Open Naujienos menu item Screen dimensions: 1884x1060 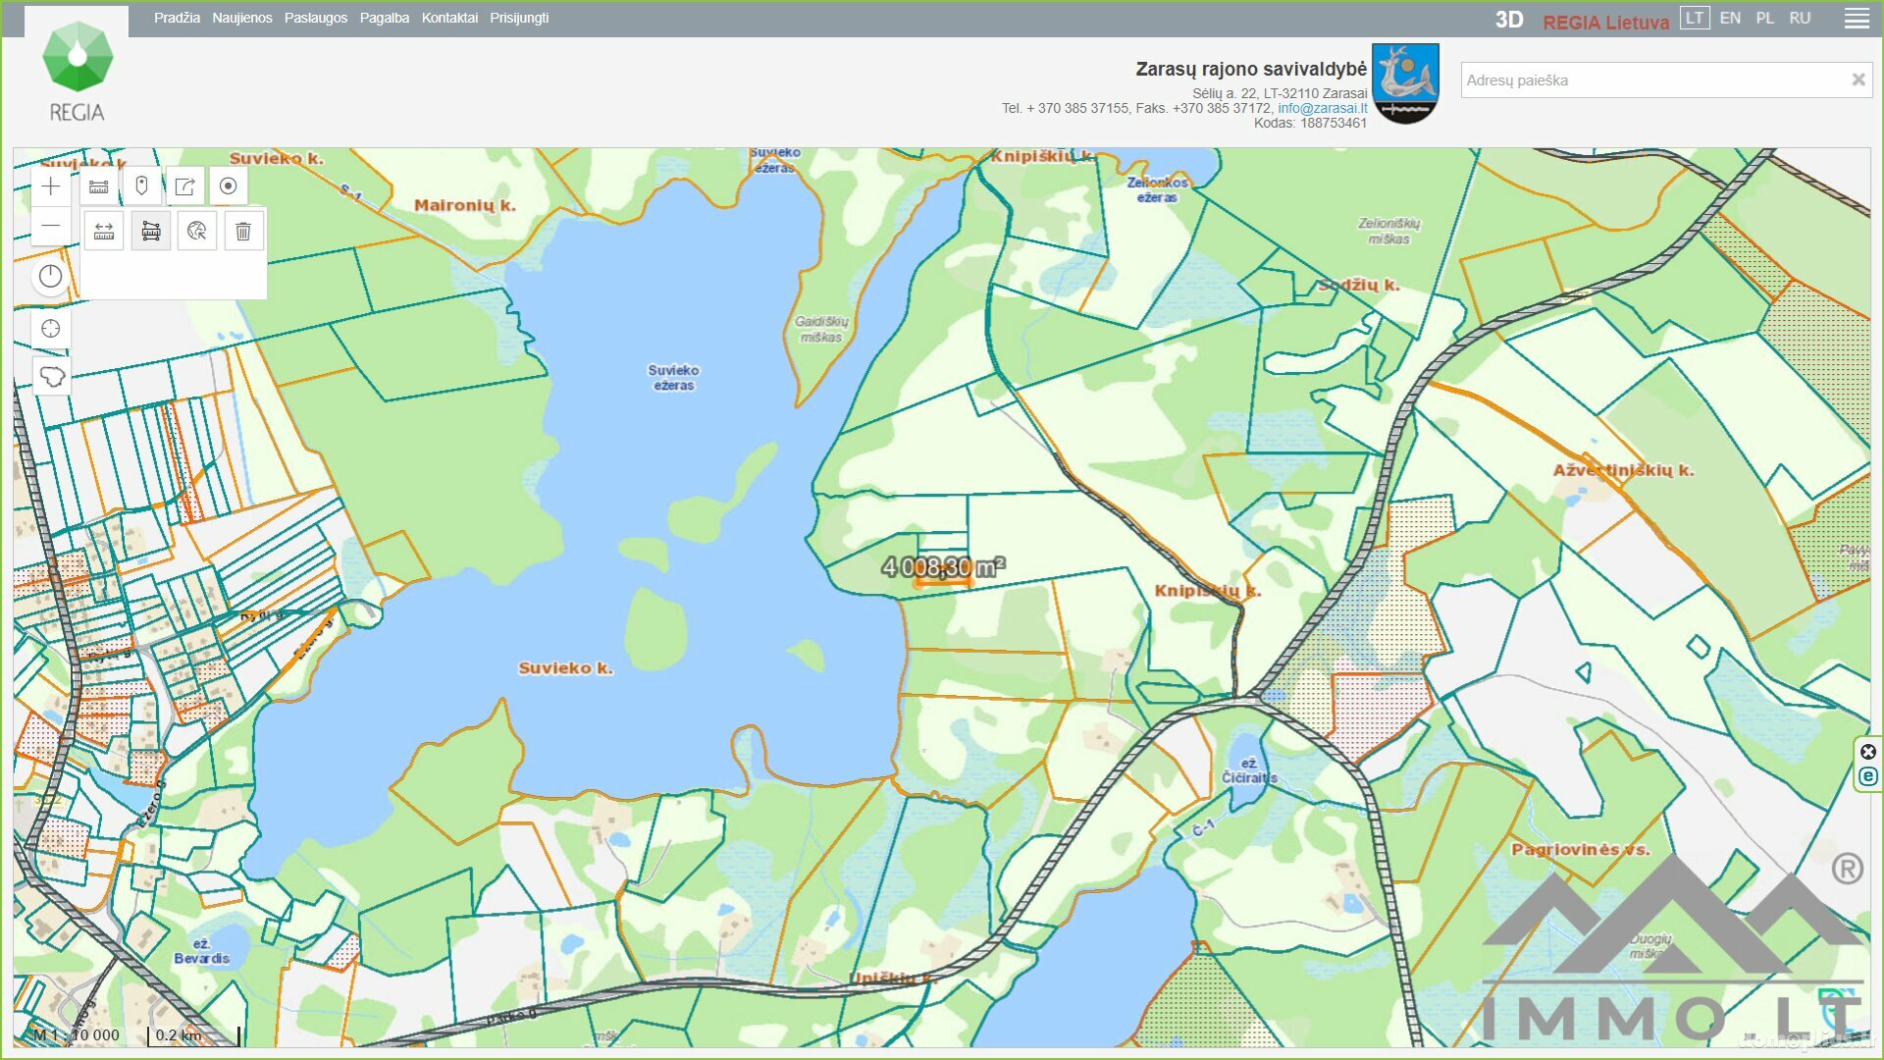tap(242, 18)
